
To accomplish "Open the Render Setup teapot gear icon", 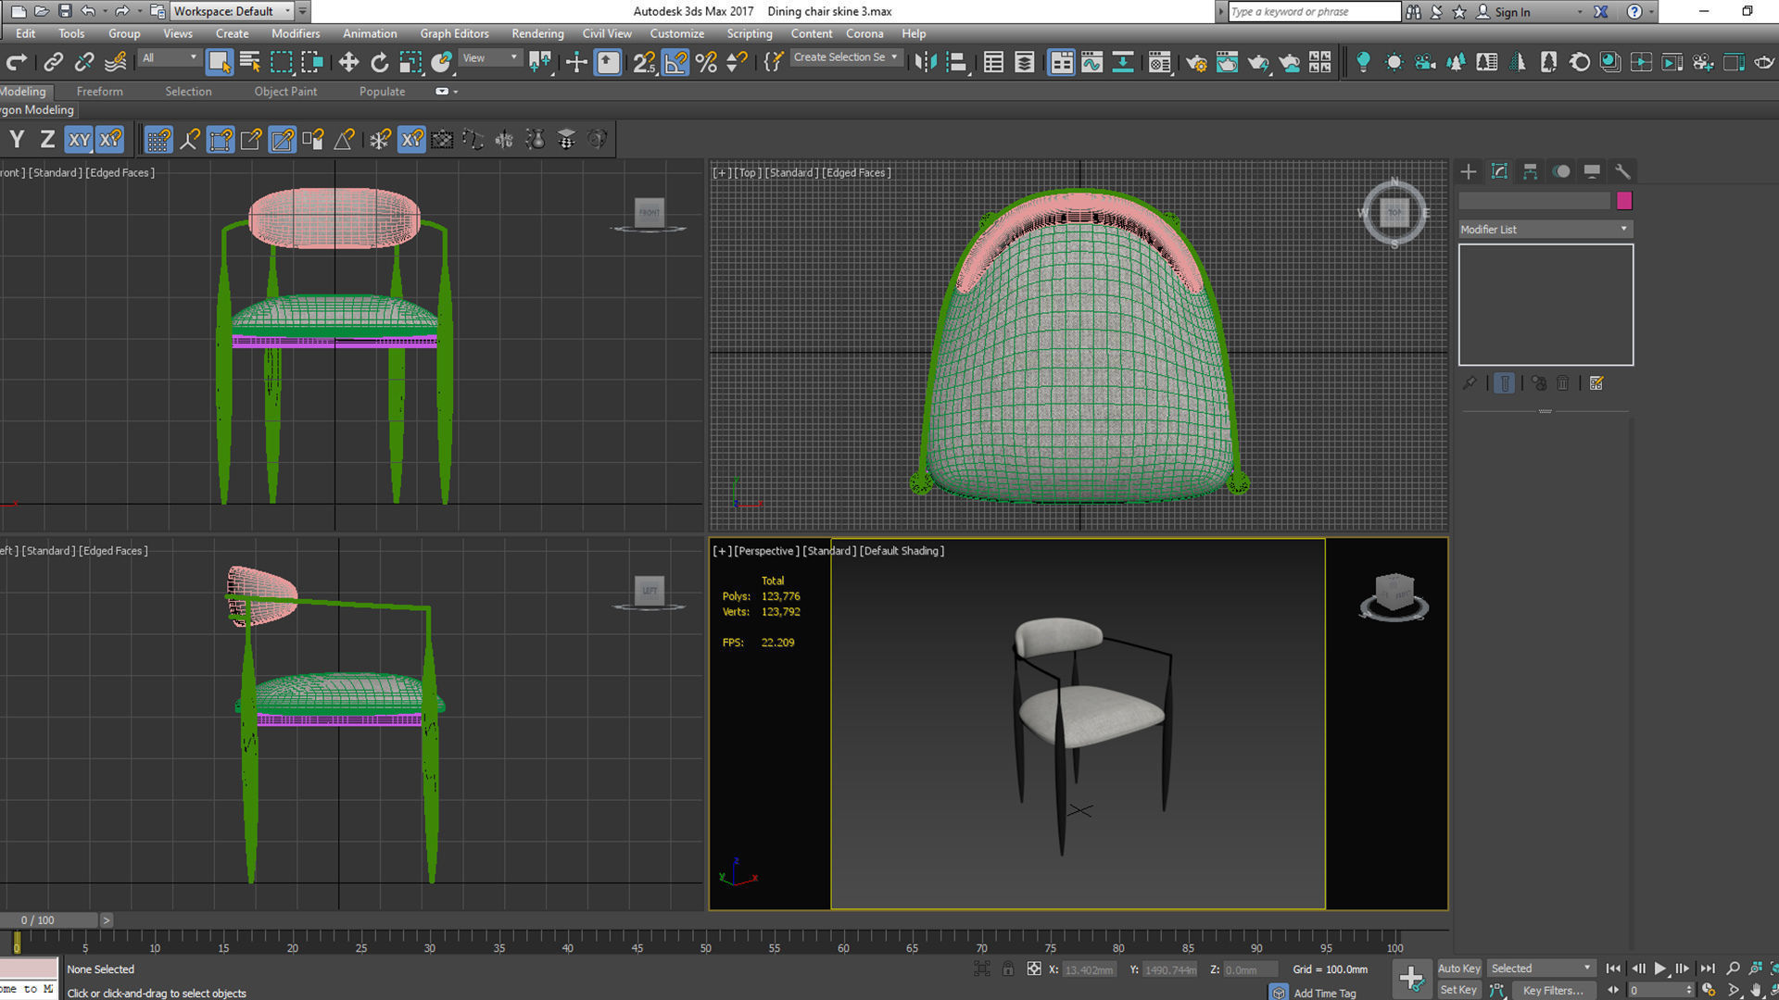I will click(1195, 62).
